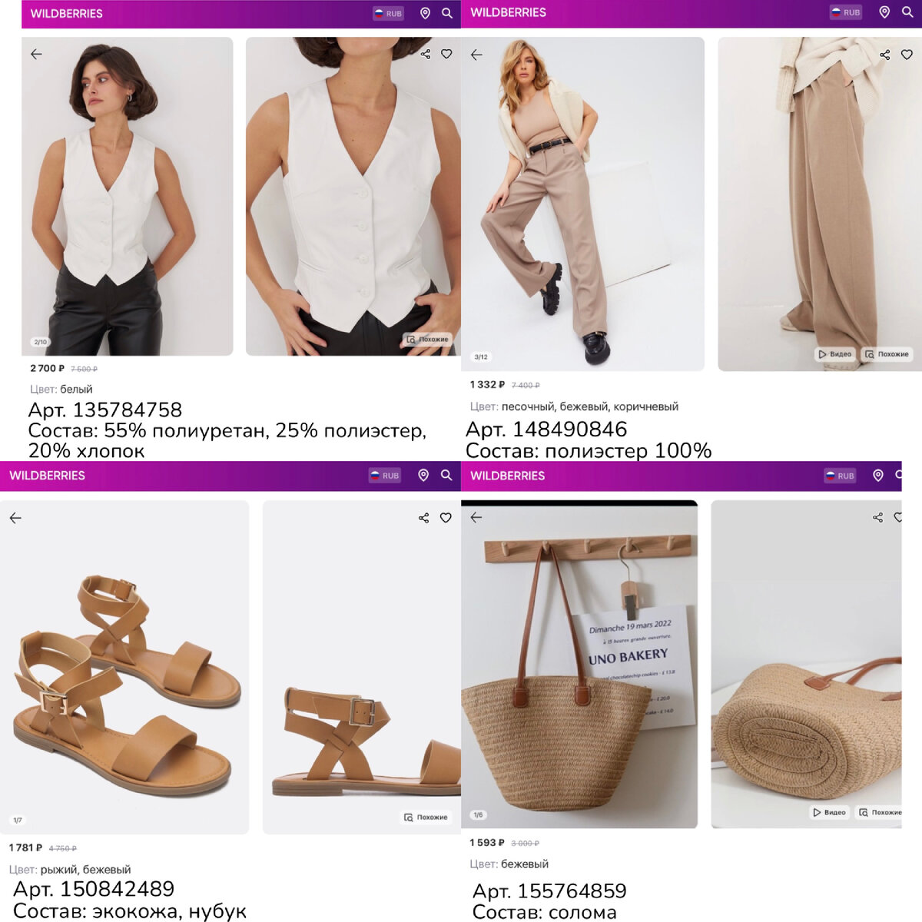
Task: Go back from the straw bag page
Action: pyautogui.click(x=476, y=517)
